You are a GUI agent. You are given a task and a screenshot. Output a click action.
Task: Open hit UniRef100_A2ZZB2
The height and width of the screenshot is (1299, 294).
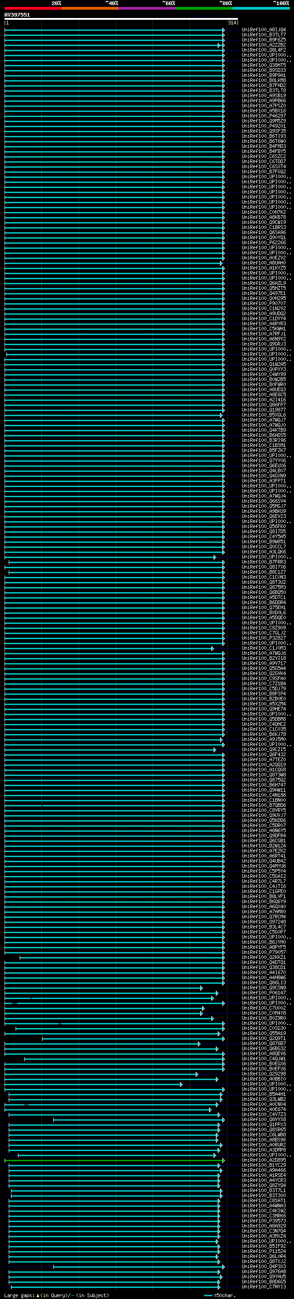(x=263, y=45)
